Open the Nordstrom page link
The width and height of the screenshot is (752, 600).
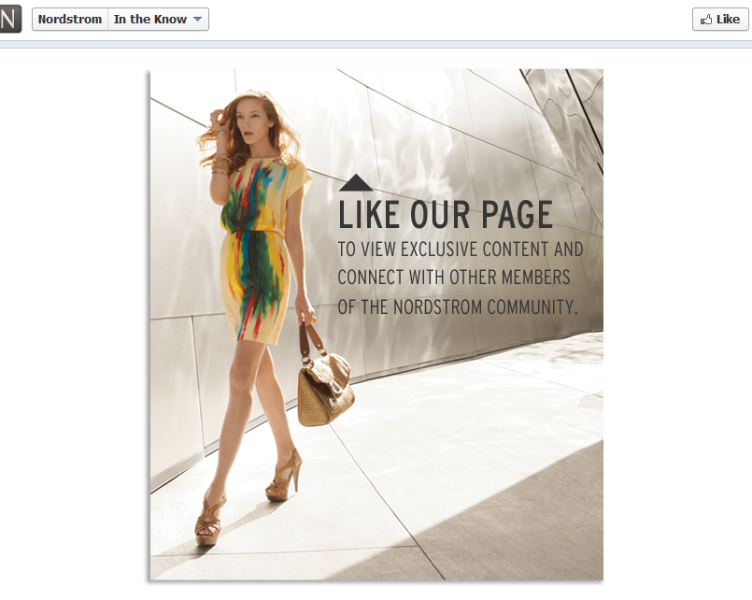[x=70, y=20]
